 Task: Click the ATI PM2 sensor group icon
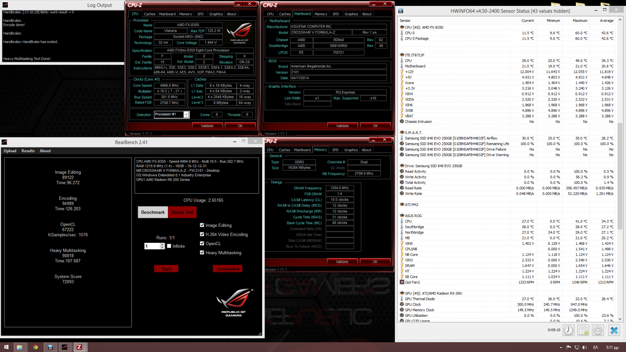click(402, 205)
